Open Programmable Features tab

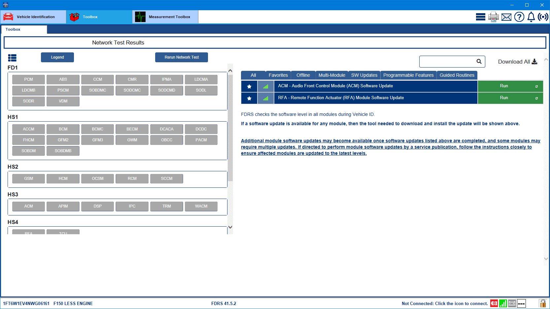point(408,75)
